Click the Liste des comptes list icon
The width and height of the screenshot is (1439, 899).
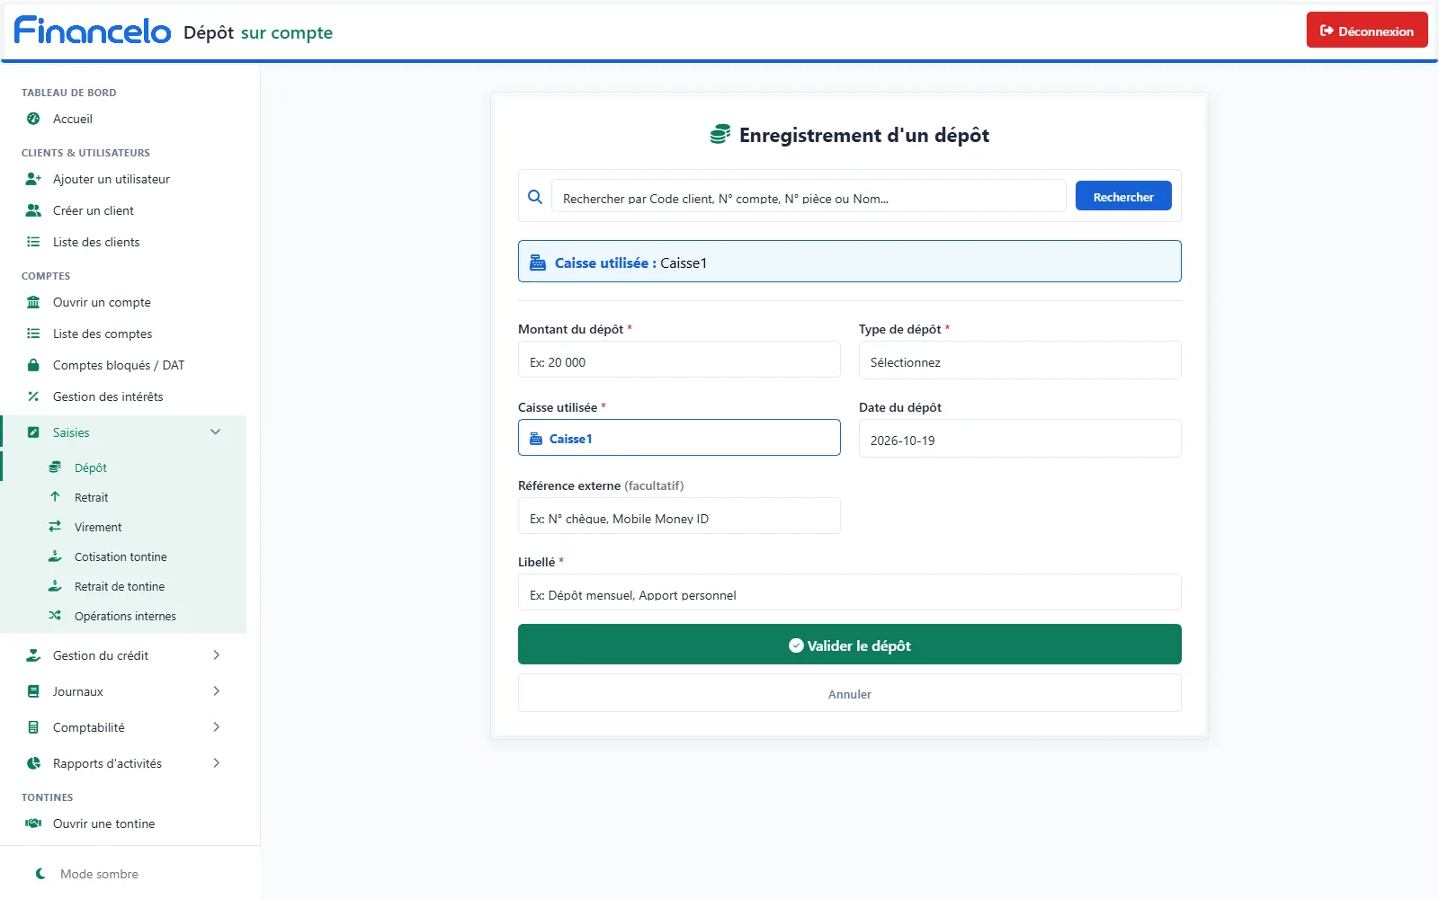(33, 334)
